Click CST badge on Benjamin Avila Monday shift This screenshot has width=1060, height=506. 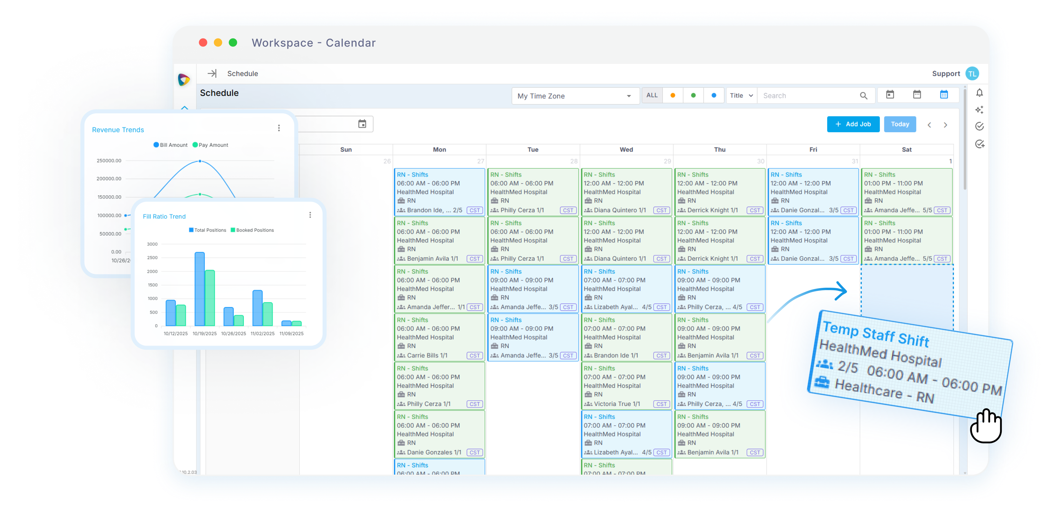point(474,259)
